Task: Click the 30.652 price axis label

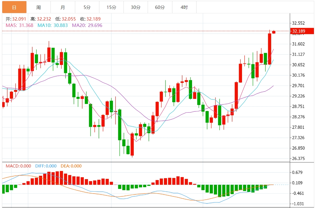Action: tap(298, 65)
